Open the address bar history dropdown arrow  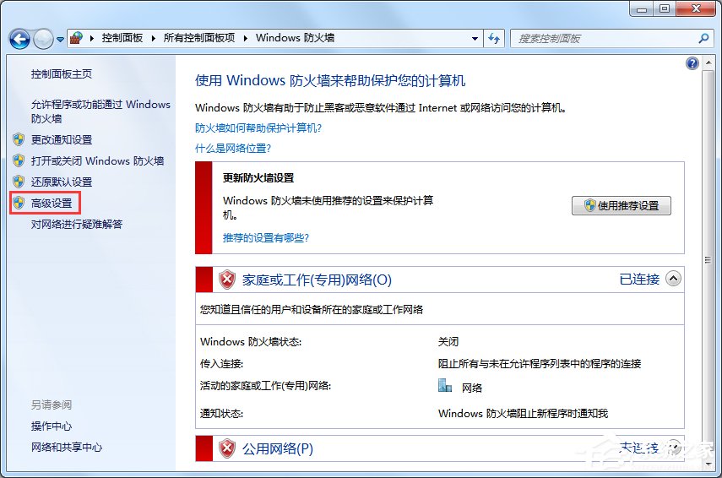point(475,38)
